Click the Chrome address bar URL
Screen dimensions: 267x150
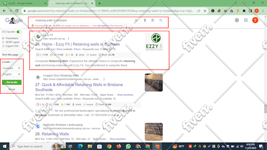pyautogui.click(x=111, y=11)
